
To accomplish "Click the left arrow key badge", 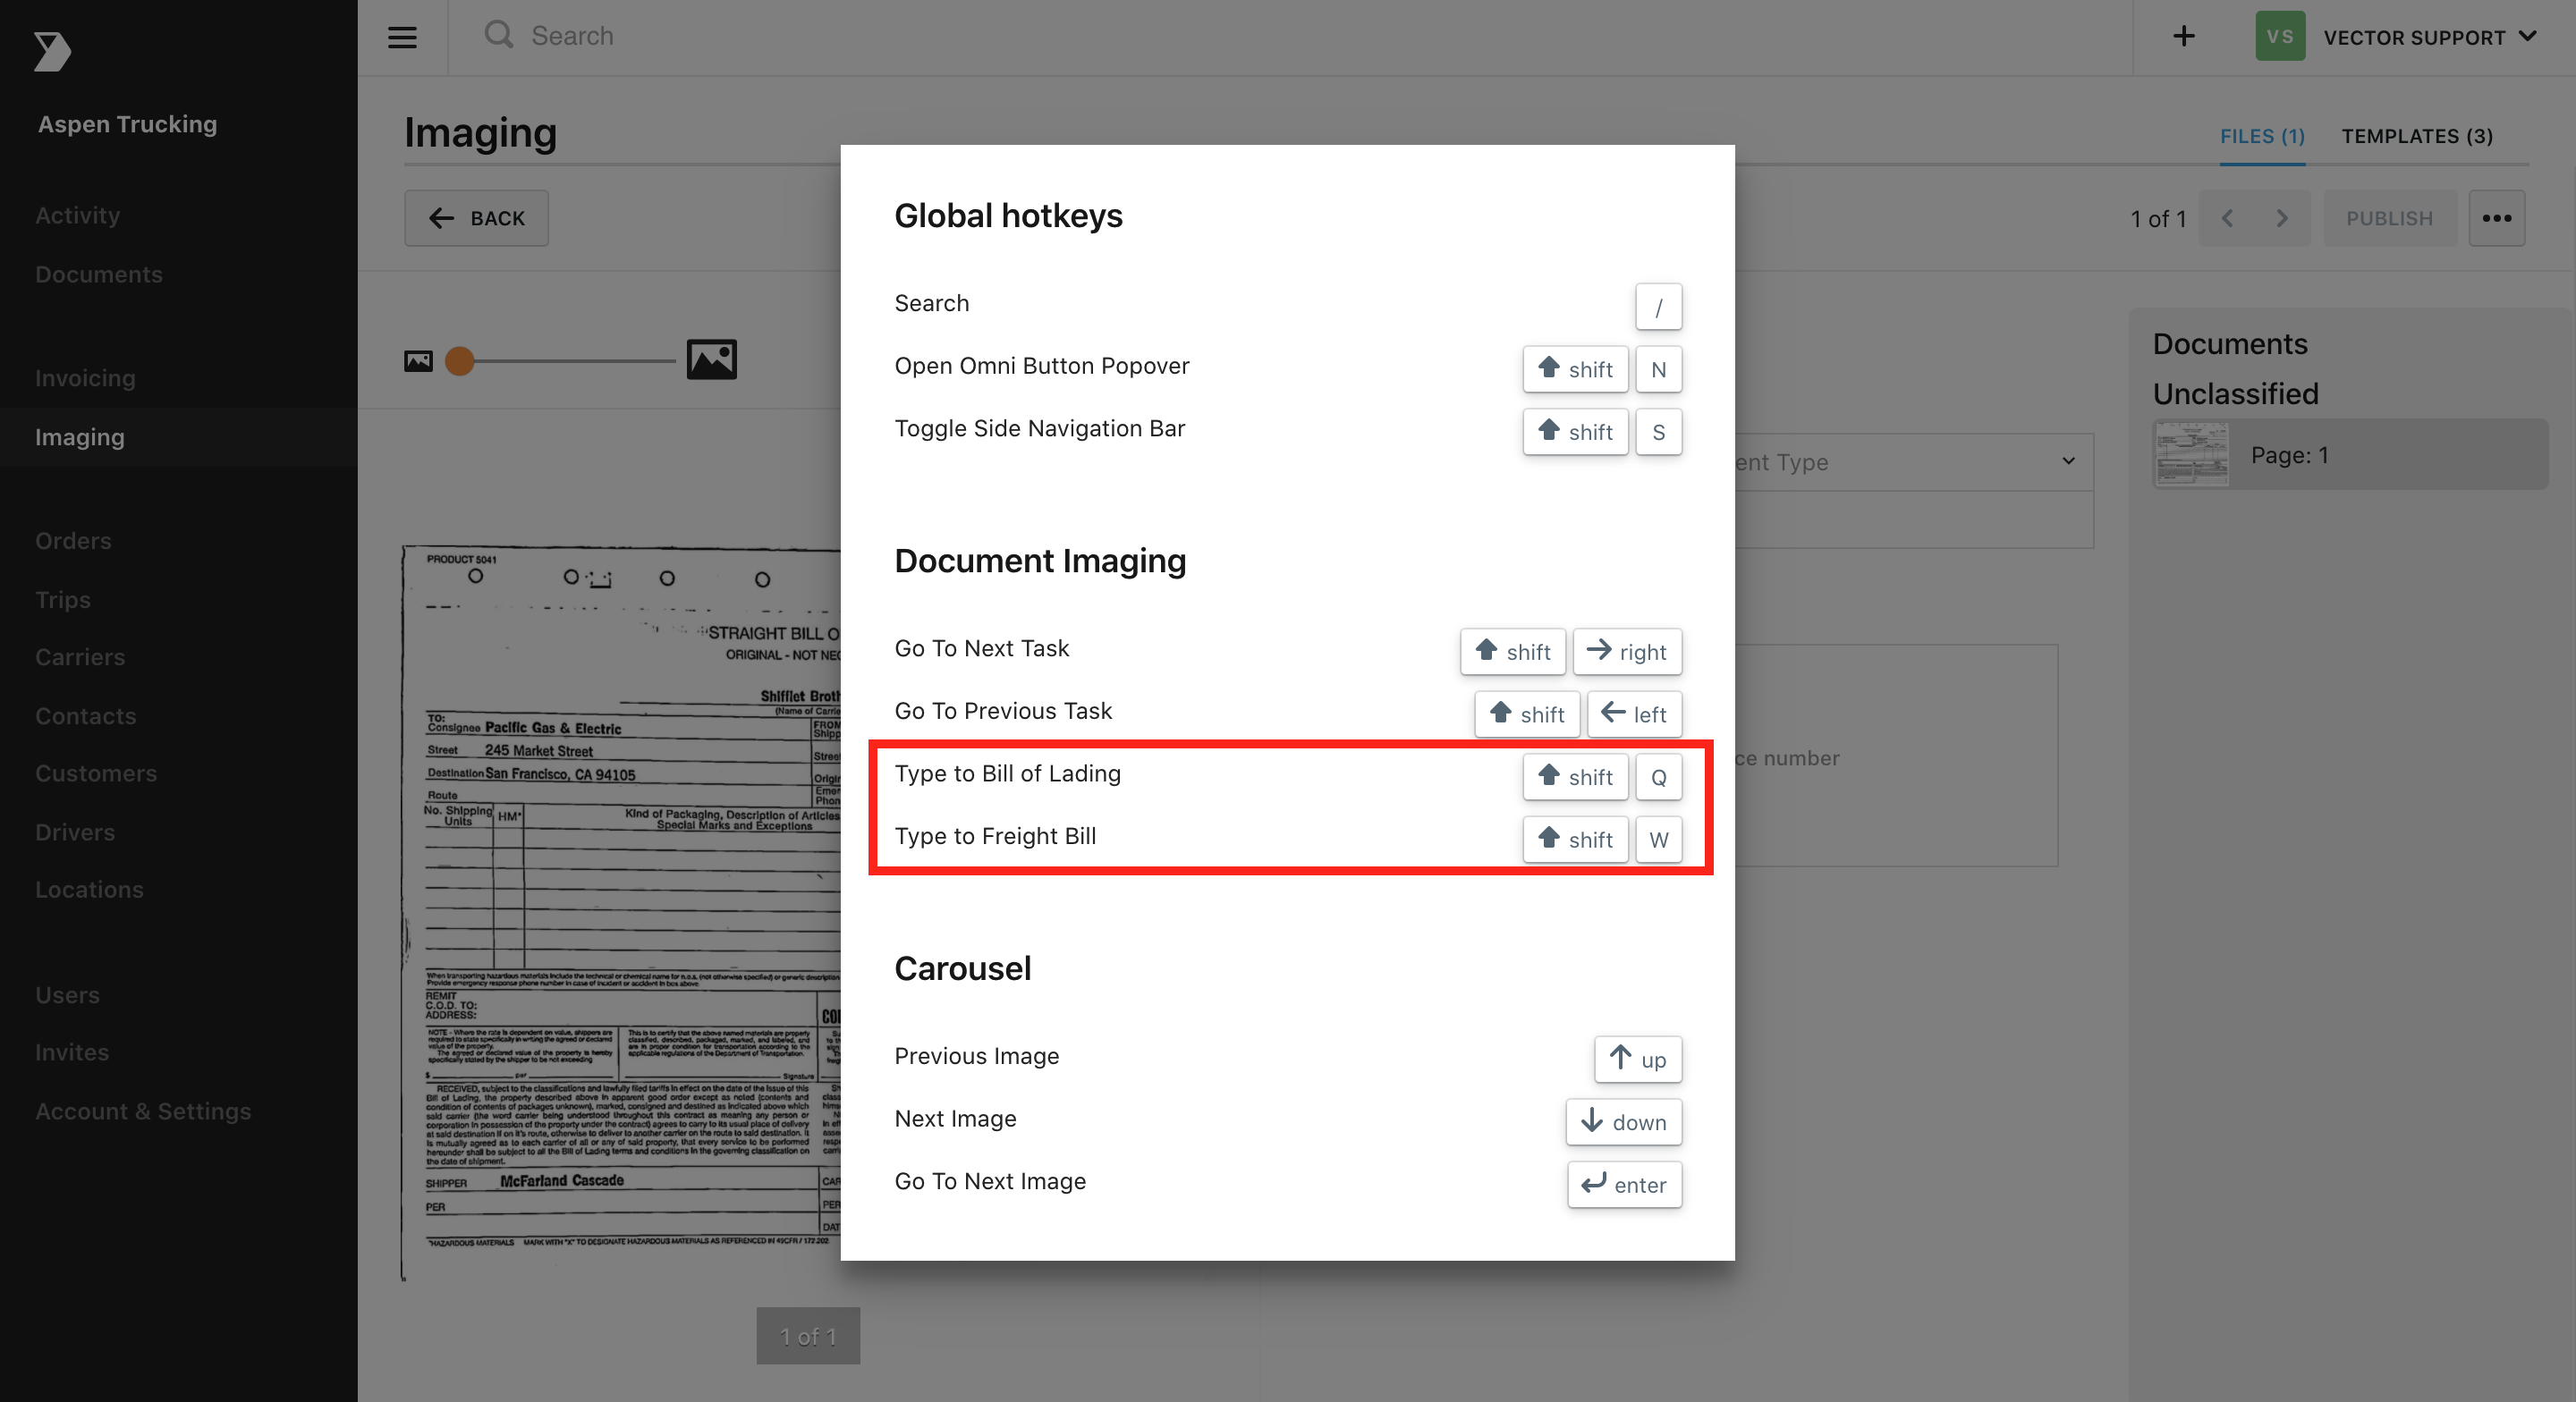I will tap(1634, 714).
